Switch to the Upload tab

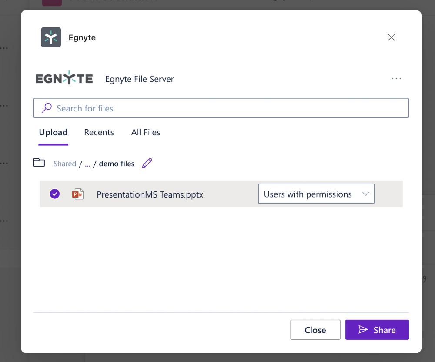coord(53,132)
